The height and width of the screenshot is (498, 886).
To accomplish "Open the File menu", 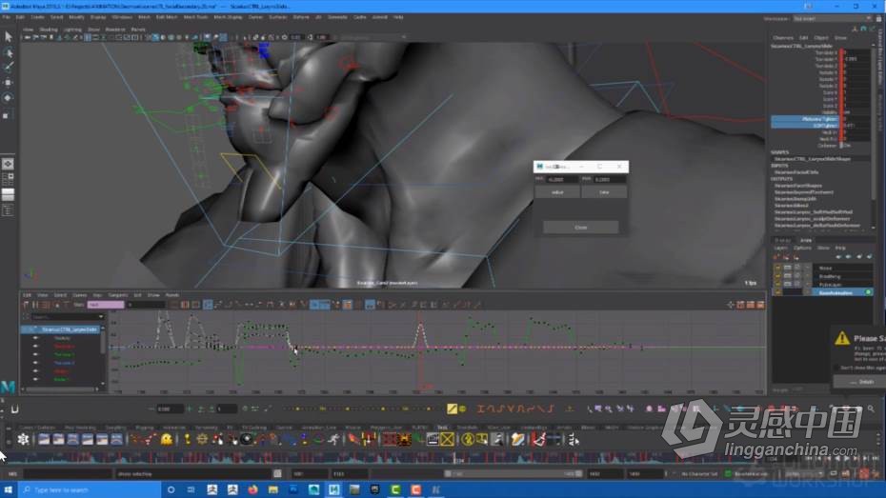I will [7, 17].
